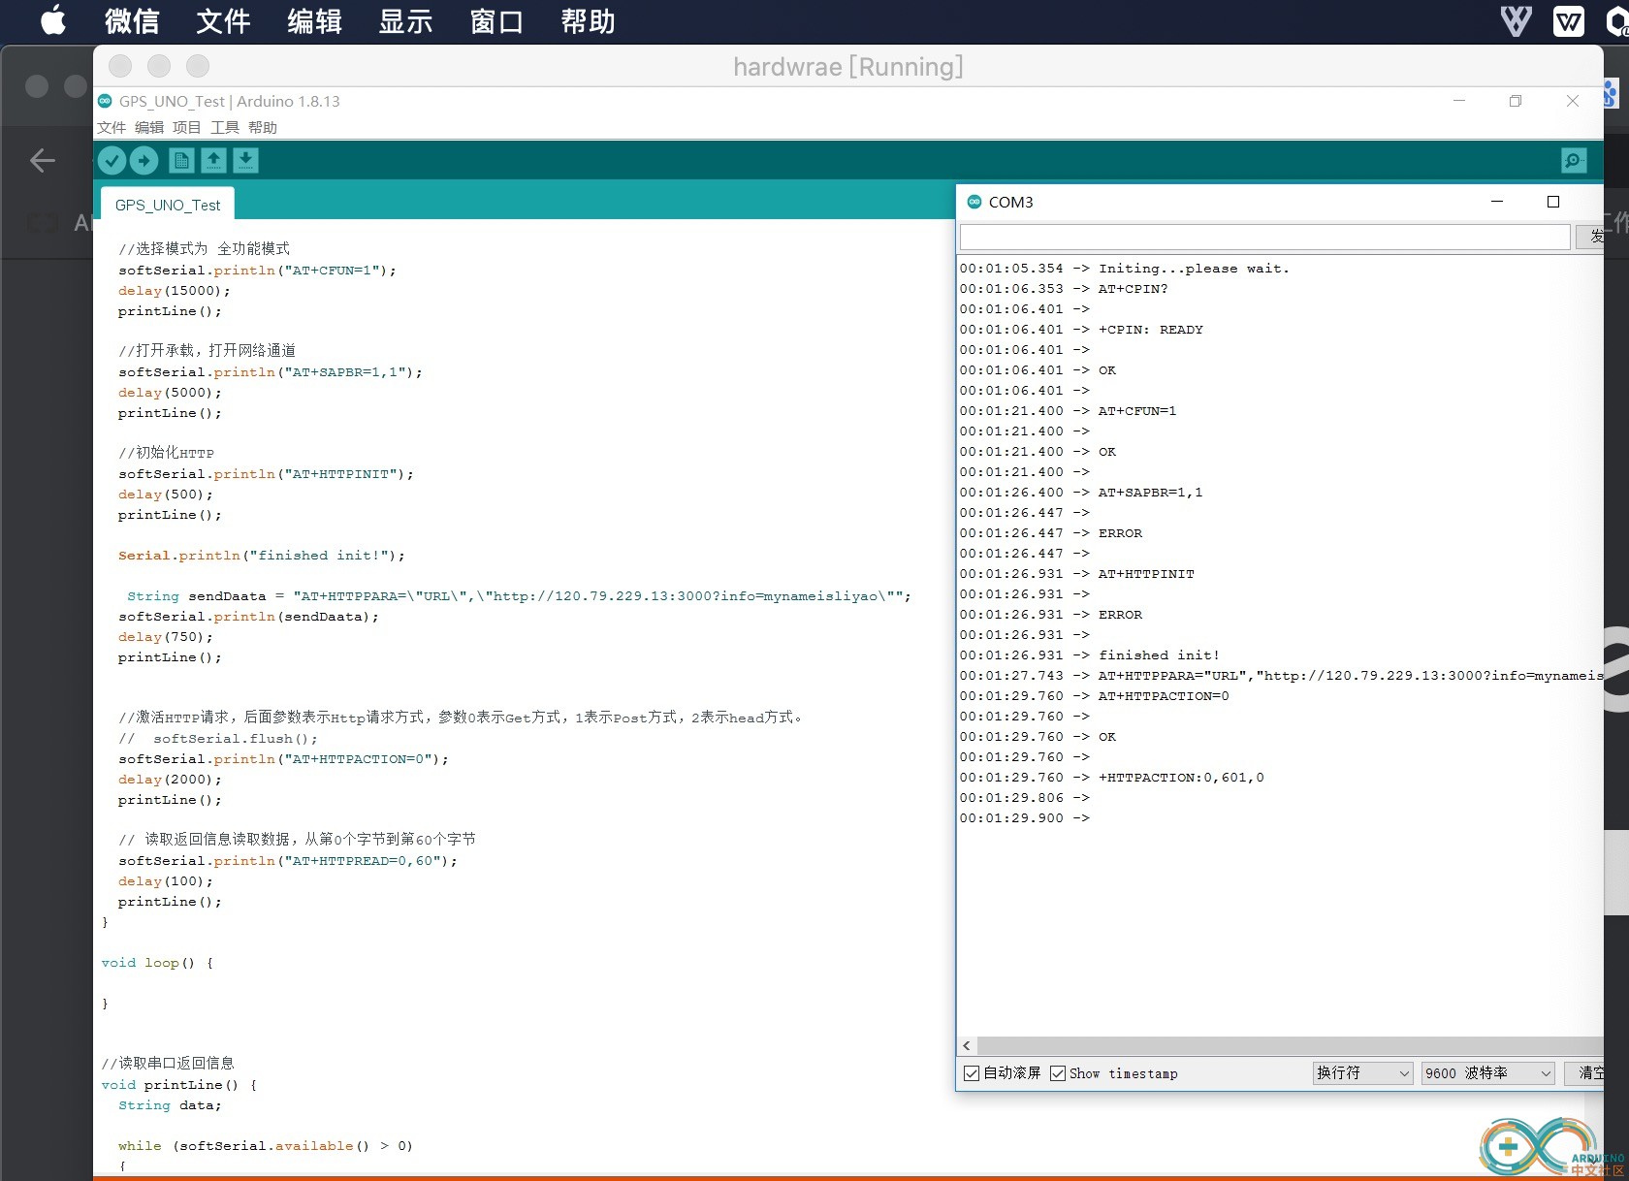The width and height of the screenshot is (1629, 1181).
Task: Open a sketch with the up-arrow icon
Action: [x=213, y=160]
